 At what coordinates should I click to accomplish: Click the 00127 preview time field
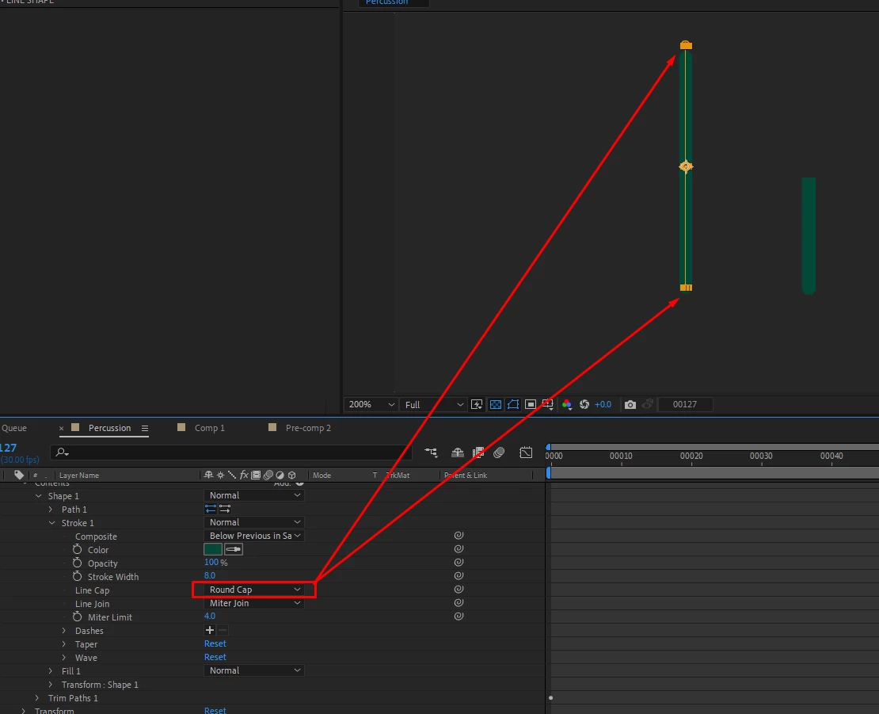click(685, 404)
